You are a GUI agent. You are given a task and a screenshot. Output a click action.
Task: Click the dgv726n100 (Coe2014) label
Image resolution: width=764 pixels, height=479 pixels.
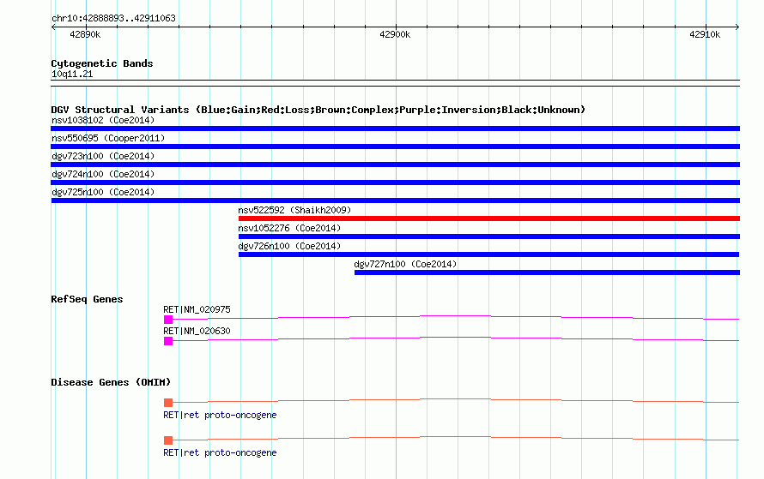[x=289, y=246]
